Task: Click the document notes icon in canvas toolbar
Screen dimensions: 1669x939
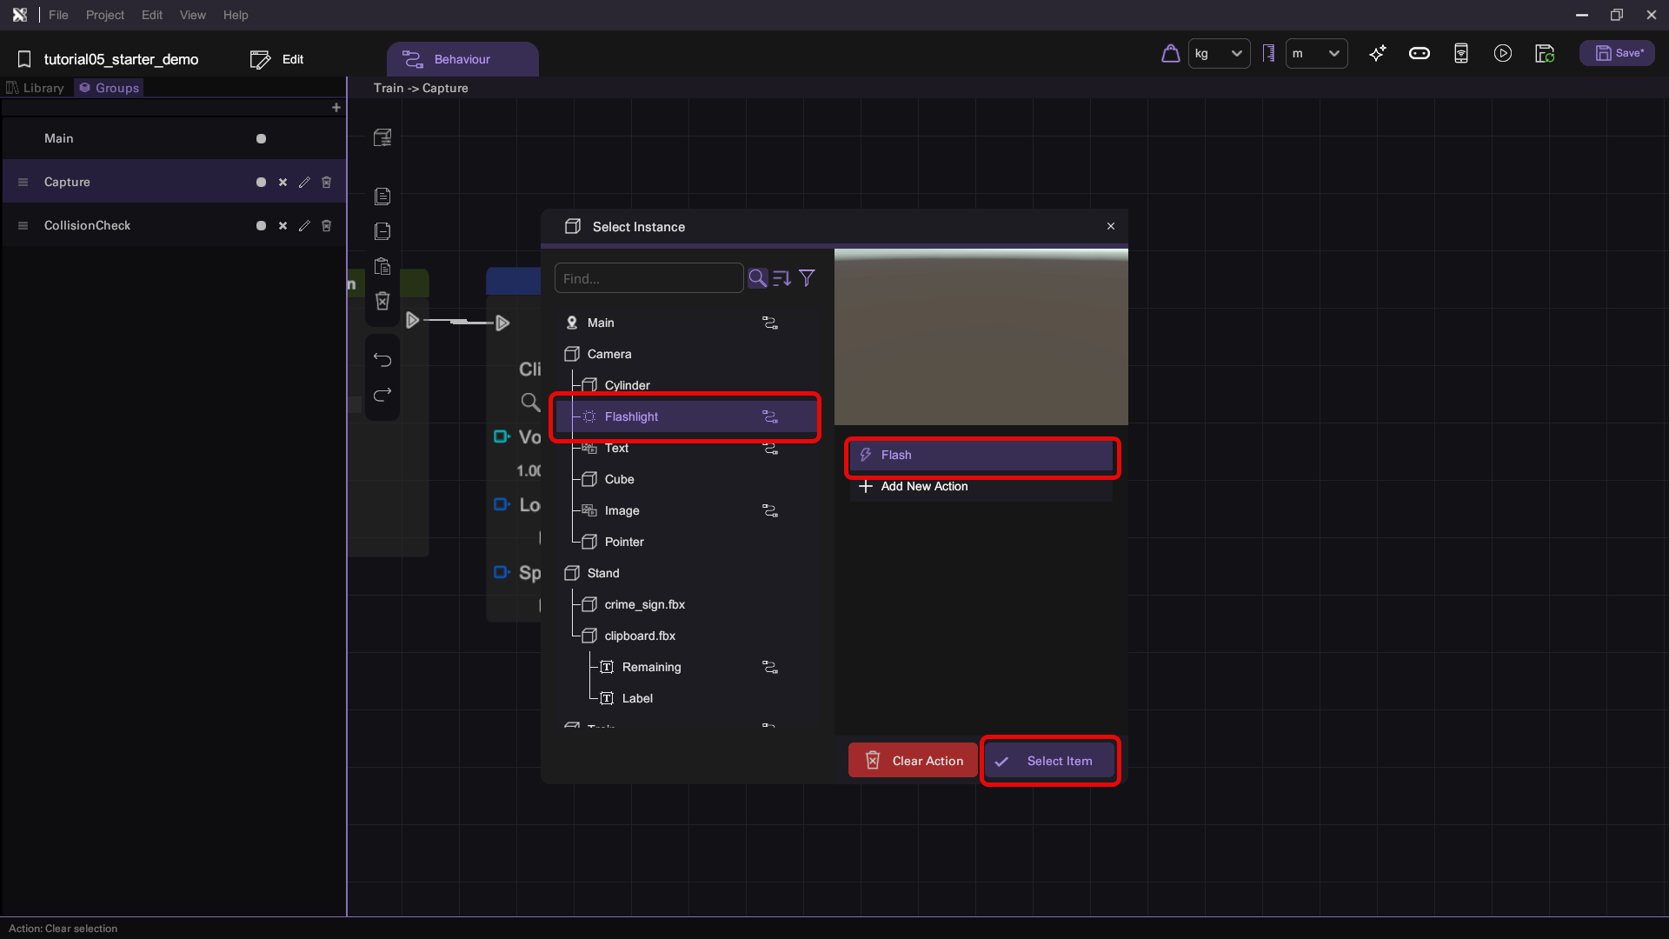Action: click(382, 196)
